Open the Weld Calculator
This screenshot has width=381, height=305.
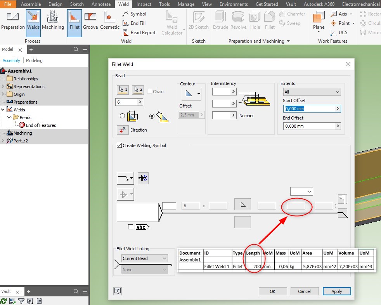click(x=172, y=22)
